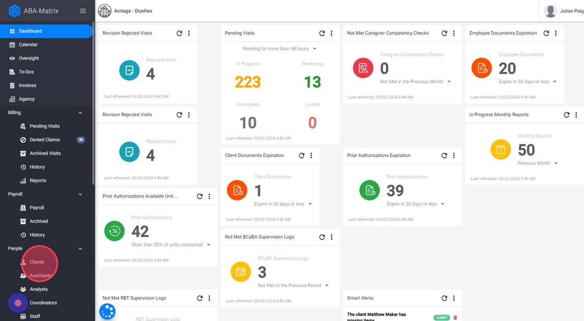Refresh Client Documents Expiration card
Screen dimensions: 584x321
pos(301,155)
